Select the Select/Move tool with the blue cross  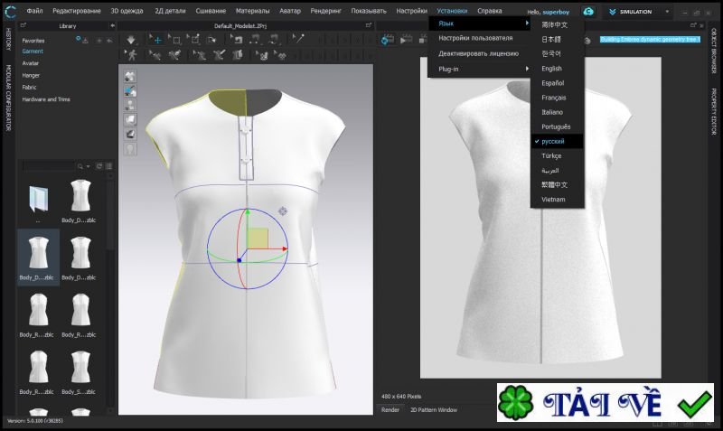[156, 40]
